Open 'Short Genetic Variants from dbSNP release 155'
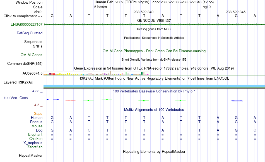The height and width of the screenshot is (162, 265). [x=154, y=59]
